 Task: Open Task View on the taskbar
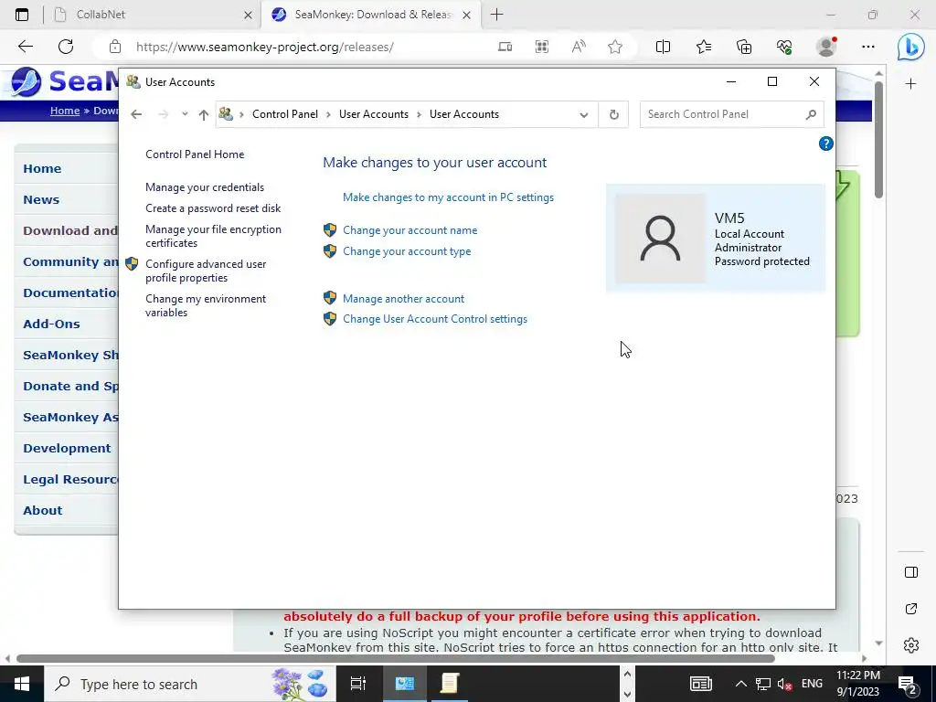click(x=357, y=684)
